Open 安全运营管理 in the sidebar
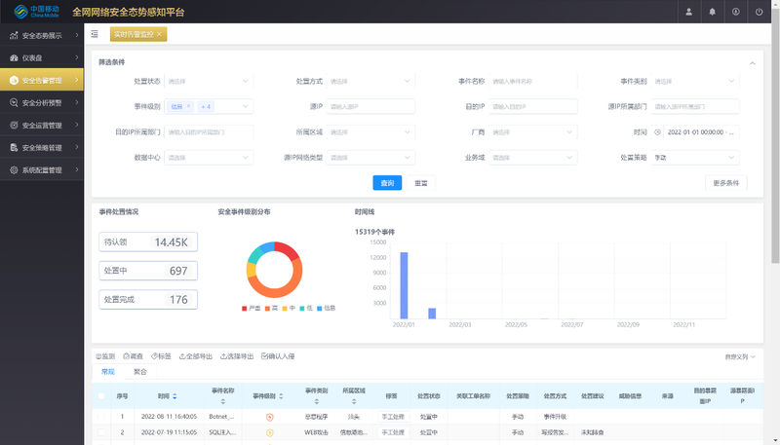Screen dimensions: 780x445 [42, 125]
